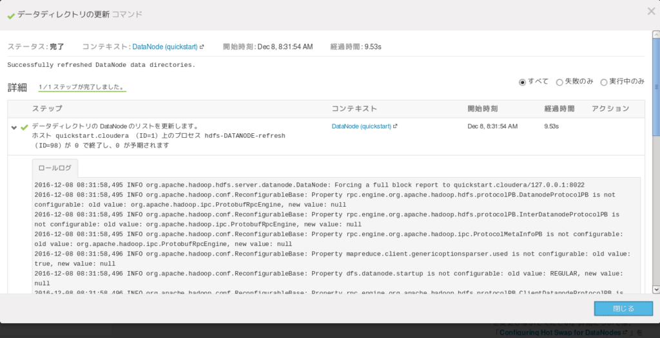Open the ロールログ tab
This screenshot has height=338, width=660.
[x=55, y=168]
